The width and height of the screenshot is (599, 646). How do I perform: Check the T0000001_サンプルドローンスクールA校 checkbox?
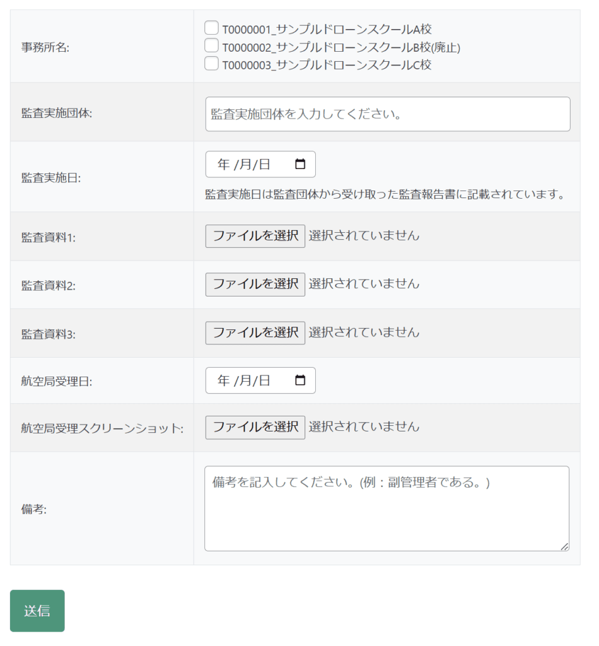(212, 28)
